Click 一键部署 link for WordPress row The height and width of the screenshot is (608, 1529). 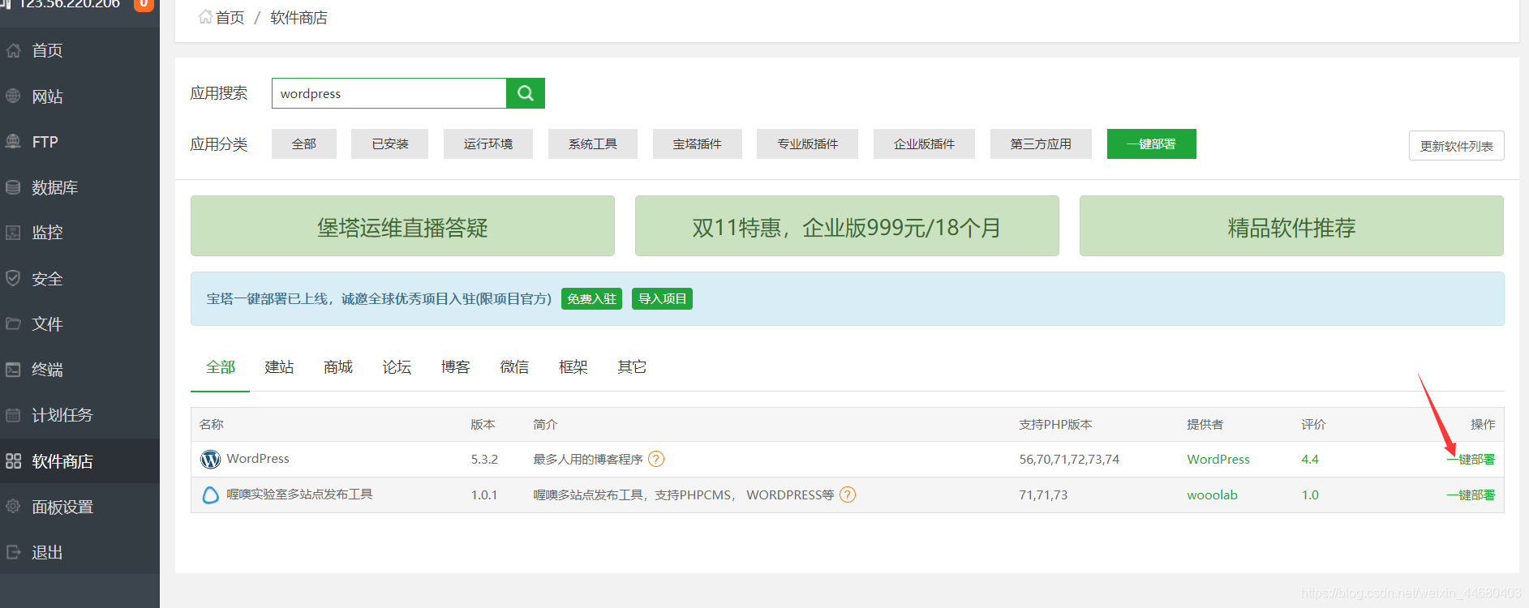coord(1471,460)
